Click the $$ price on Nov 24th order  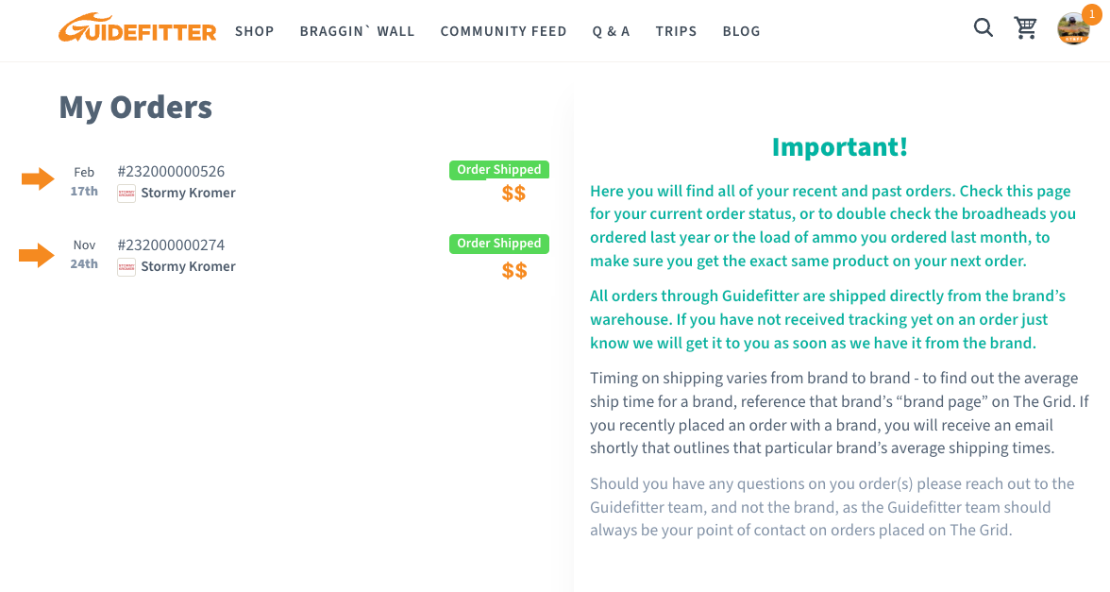(x=514, y=270)
